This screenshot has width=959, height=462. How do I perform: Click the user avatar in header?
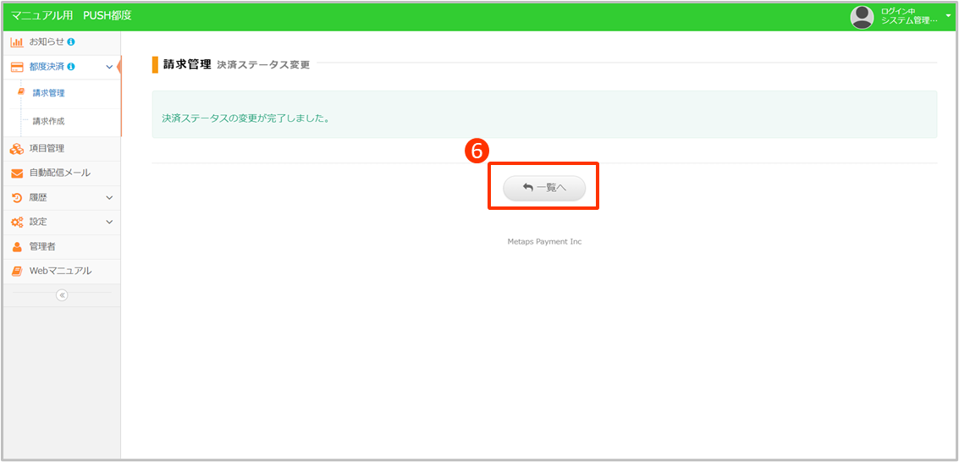coord(862,16)
